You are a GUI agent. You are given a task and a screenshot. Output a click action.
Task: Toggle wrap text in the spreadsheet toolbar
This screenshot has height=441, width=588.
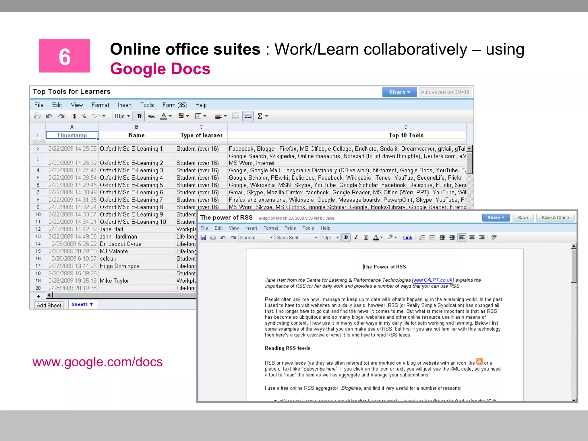click(x=248, y=116)
